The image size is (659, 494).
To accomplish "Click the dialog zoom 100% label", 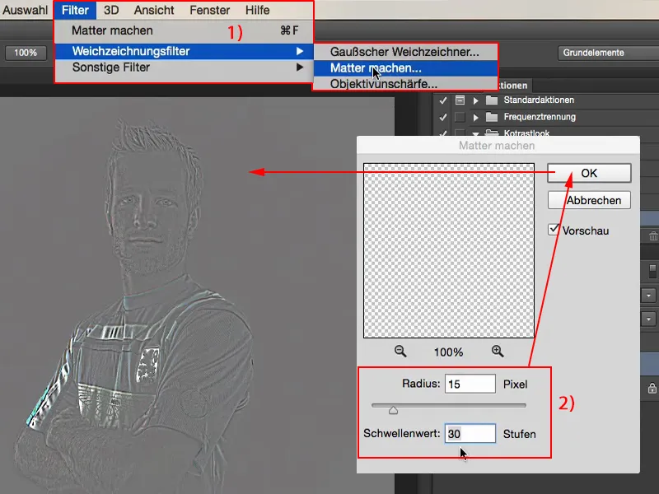I will click(448, 352).
